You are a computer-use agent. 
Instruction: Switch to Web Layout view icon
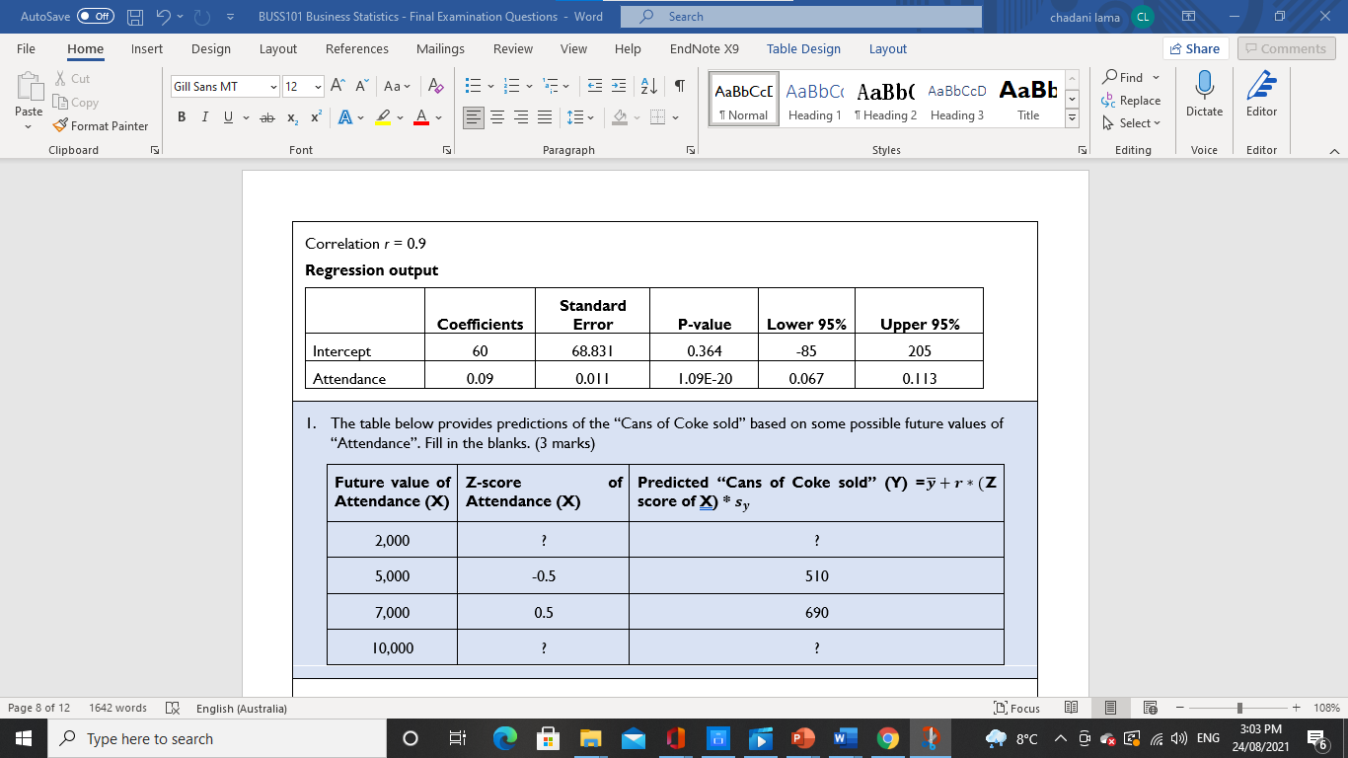pyautogui.click(x=1149, y=708)
